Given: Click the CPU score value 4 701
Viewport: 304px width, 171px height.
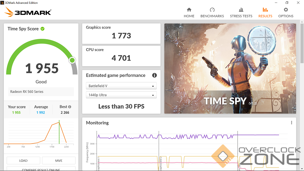Looking at the screenshot, I should 121,58.
